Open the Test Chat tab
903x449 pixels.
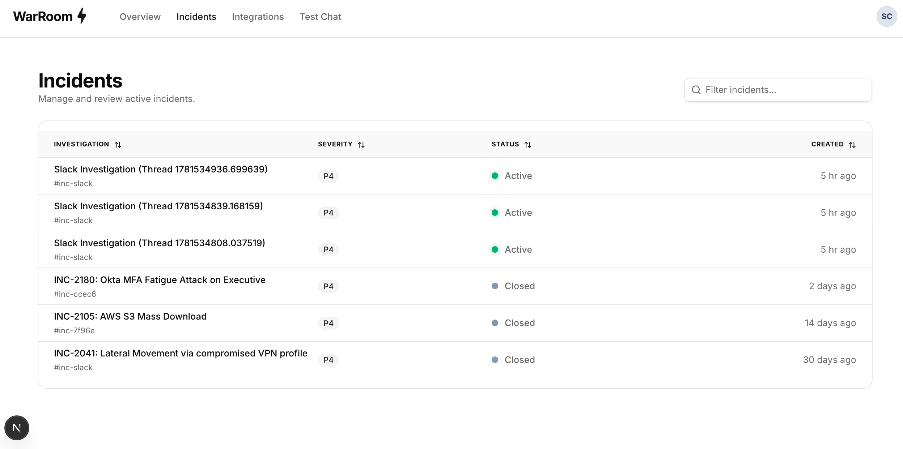320,17
